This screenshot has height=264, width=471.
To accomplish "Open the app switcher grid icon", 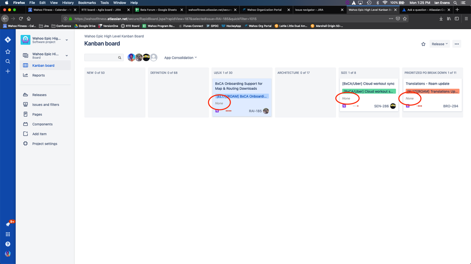I will 8,234.
